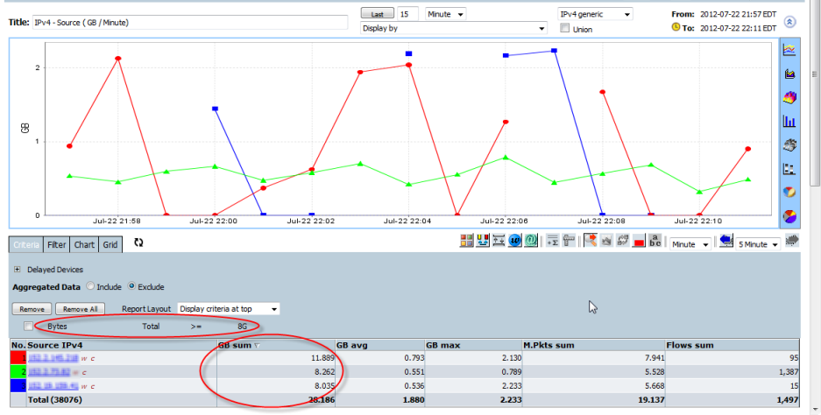Click the Remove button
This screenshot has width=821, height=415.
click(x=32, y=309)
